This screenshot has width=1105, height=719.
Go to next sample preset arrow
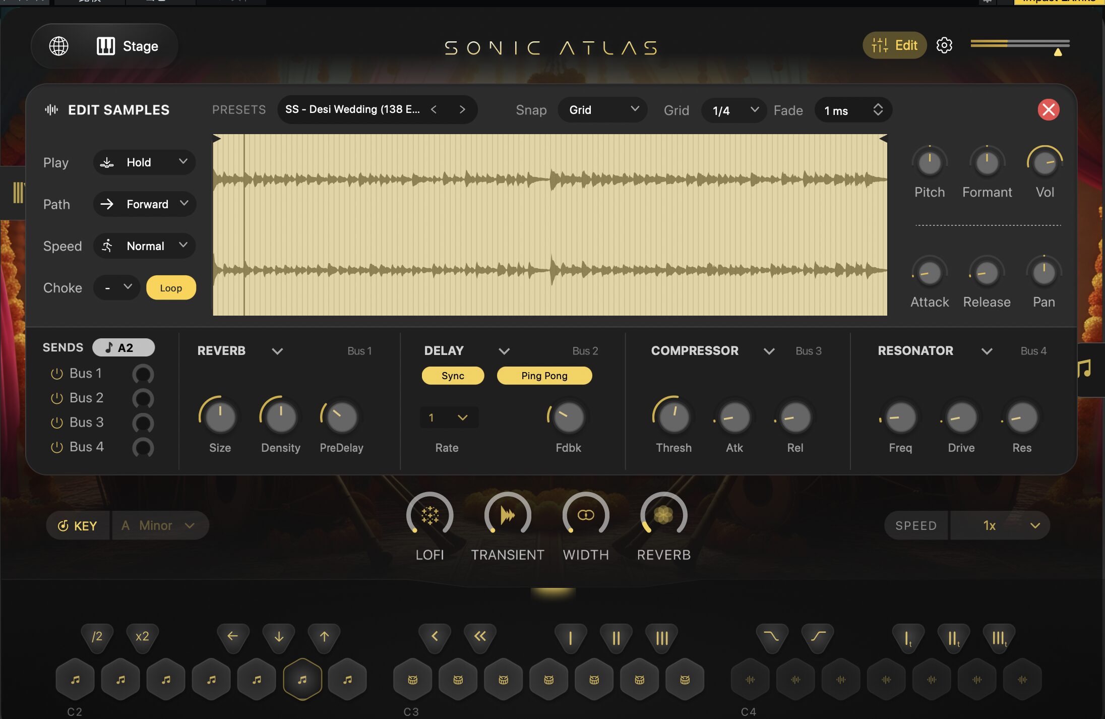pos(462,109)
